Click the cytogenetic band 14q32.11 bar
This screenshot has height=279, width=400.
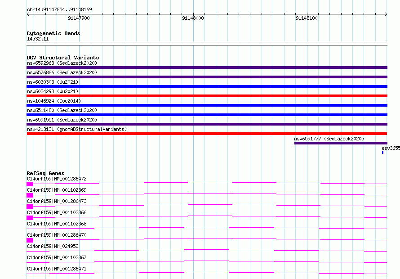coord(207,44)
